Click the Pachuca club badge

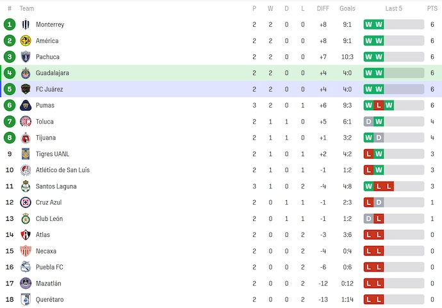(26, 57)
